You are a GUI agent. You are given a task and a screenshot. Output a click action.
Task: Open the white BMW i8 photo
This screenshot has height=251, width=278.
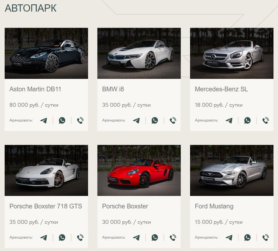click(x=139, y=53)
